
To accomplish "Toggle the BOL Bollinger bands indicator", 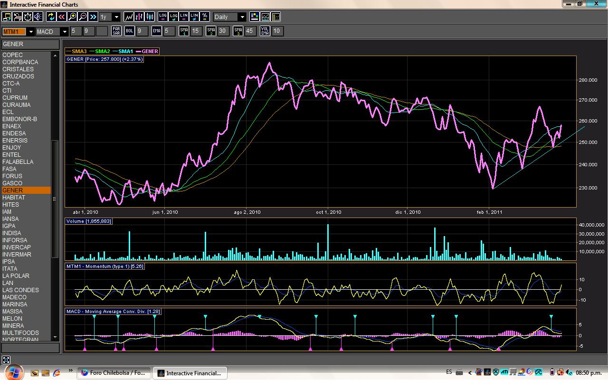I will pyautogui.click(x=130, y=31).
